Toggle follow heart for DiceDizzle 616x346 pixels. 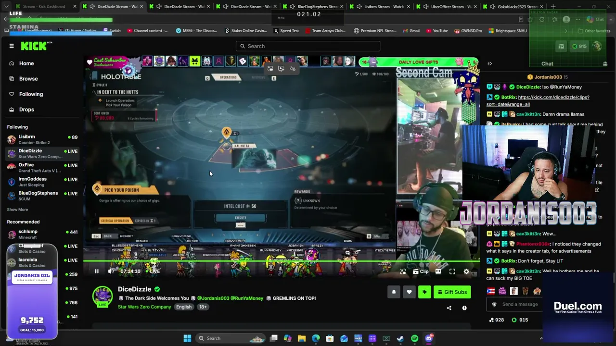[x=409, y=292]
